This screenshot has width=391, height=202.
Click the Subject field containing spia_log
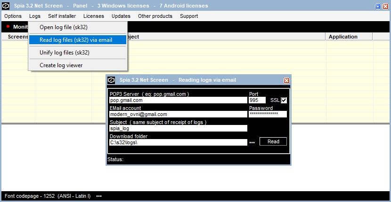(178, 128)
